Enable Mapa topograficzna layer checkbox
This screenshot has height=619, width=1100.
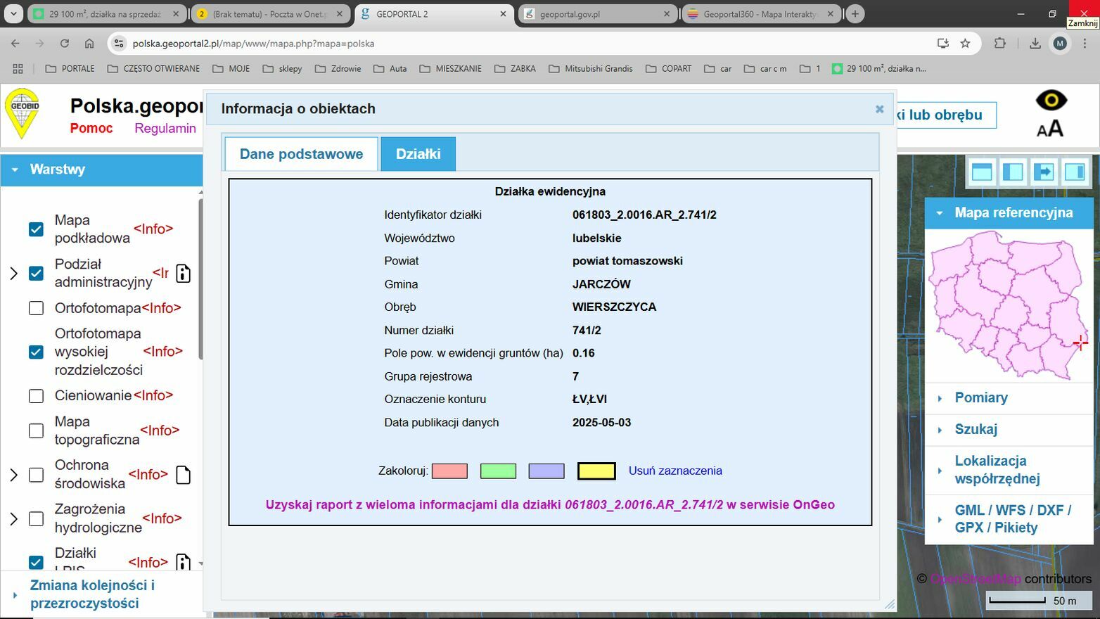click(x=36, y=430)
